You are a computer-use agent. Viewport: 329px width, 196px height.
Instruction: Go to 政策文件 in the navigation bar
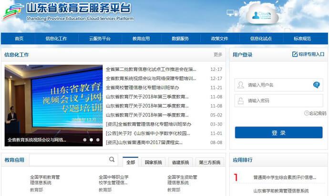click(x=219, y=39)
